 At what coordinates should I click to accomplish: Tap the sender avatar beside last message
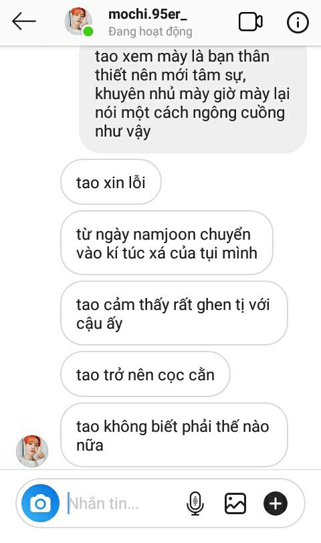tap(32, 451)
